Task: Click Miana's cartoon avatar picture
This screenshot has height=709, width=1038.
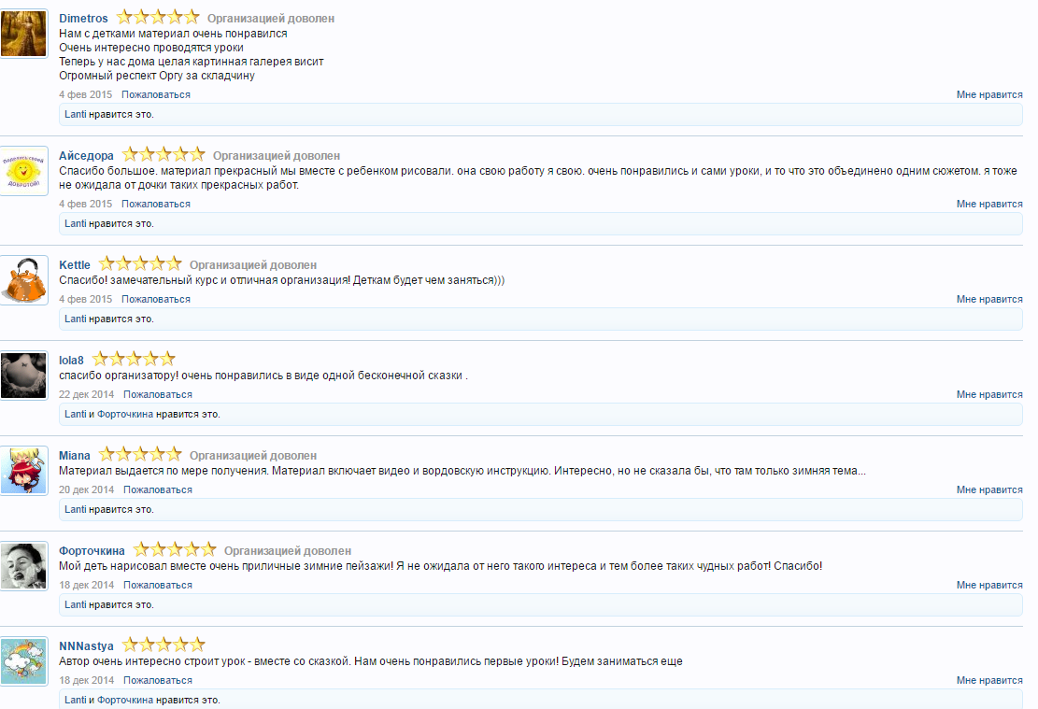Action: 24,471
